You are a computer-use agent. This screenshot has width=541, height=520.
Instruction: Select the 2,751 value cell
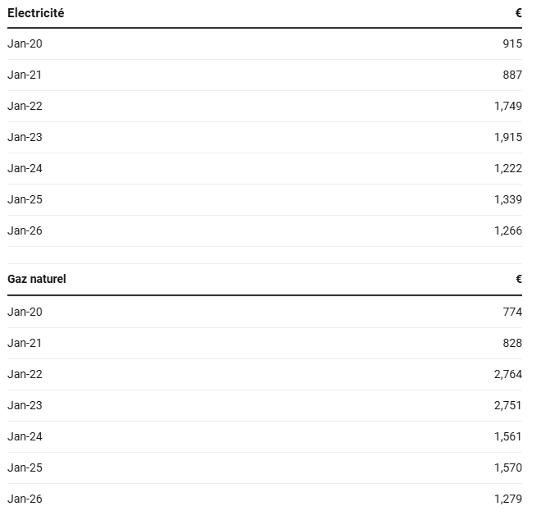[x=508, y=405]
